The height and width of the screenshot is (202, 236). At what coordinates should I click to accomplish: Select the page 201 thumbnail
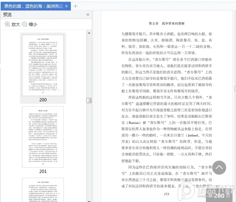tap(43, 137)
